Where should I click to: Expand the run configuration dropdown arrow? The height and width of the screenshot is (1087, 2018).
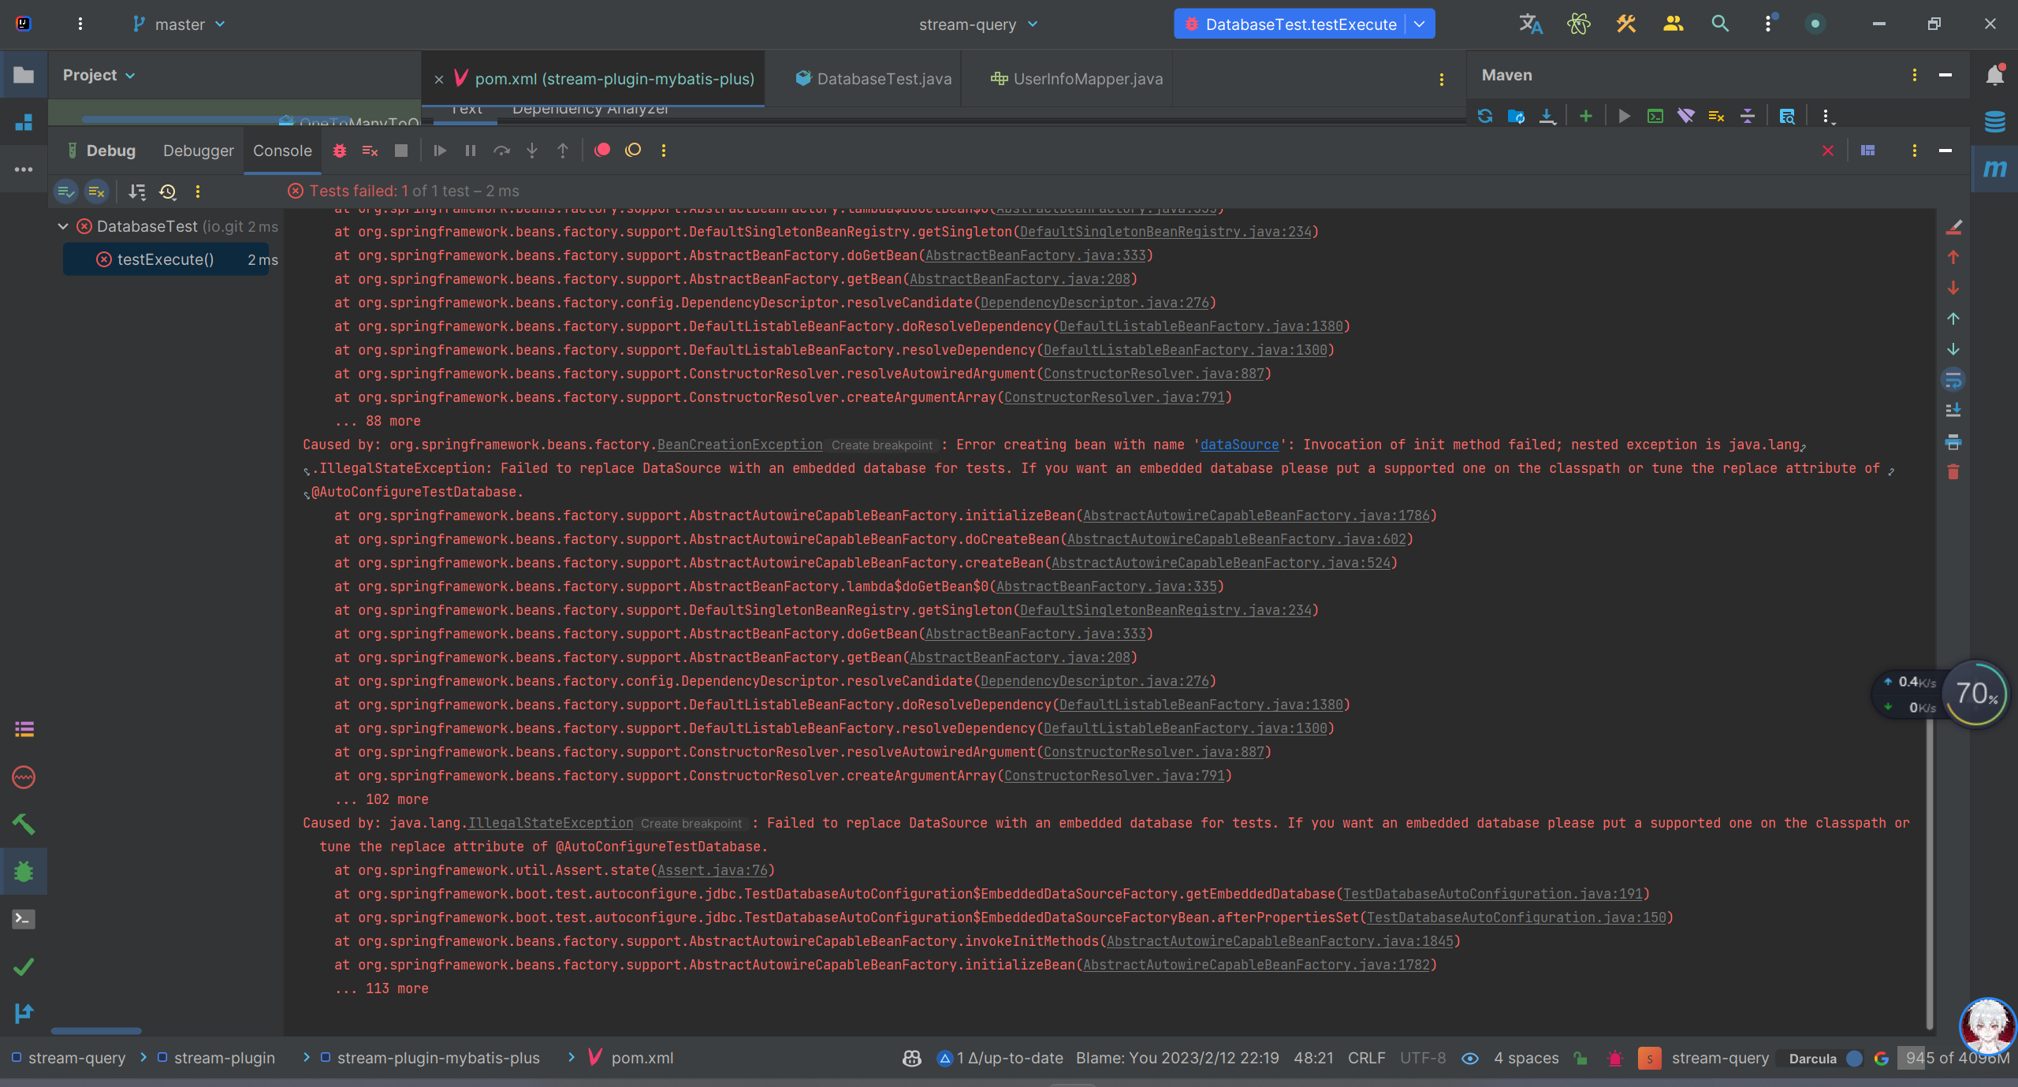click(1420, 24)
